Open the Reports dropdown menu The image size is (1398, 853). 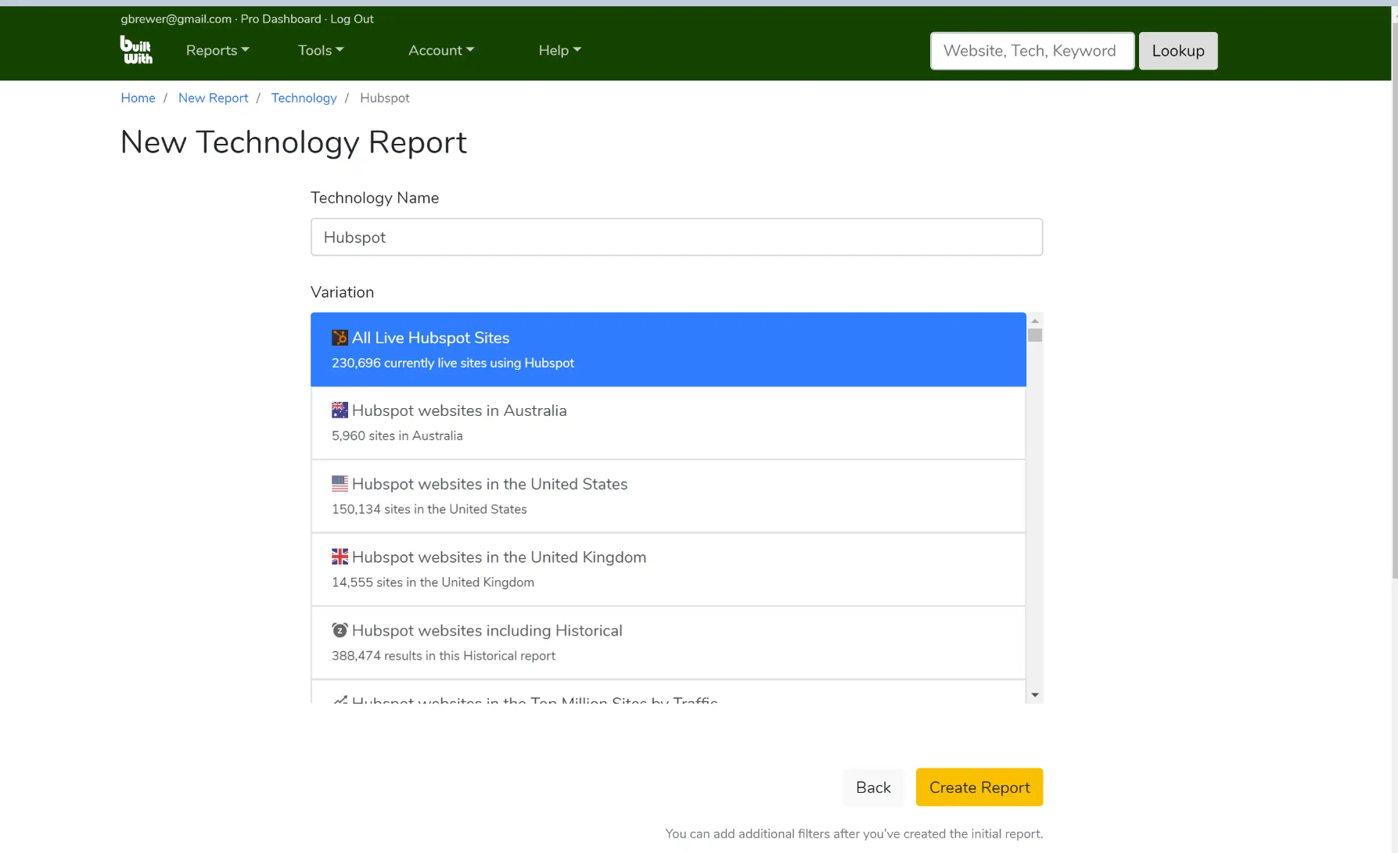point(217,50)
